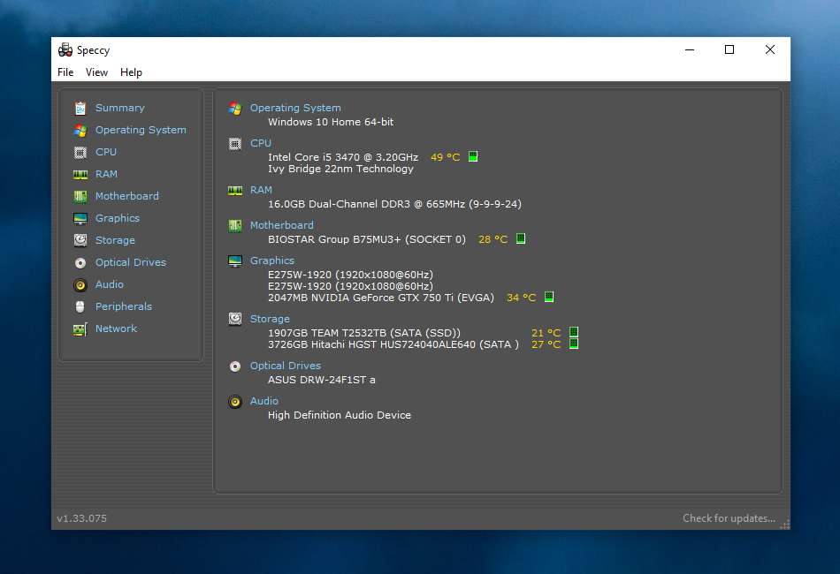Click the NVIDIA GeForce GTX 750 Ti line
This screenshot has width=840, height=574.
(381, 298)
